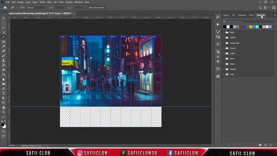
Task: Select the Hand tool
Action: tap(3, 107)
